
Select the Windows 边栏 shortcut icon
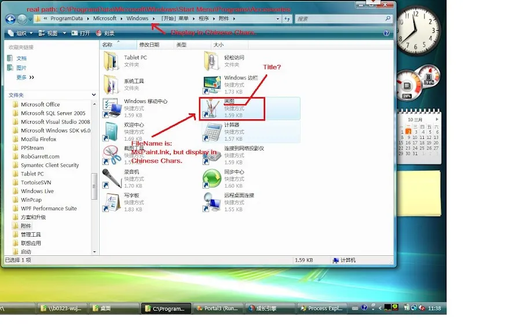point(212,85)
